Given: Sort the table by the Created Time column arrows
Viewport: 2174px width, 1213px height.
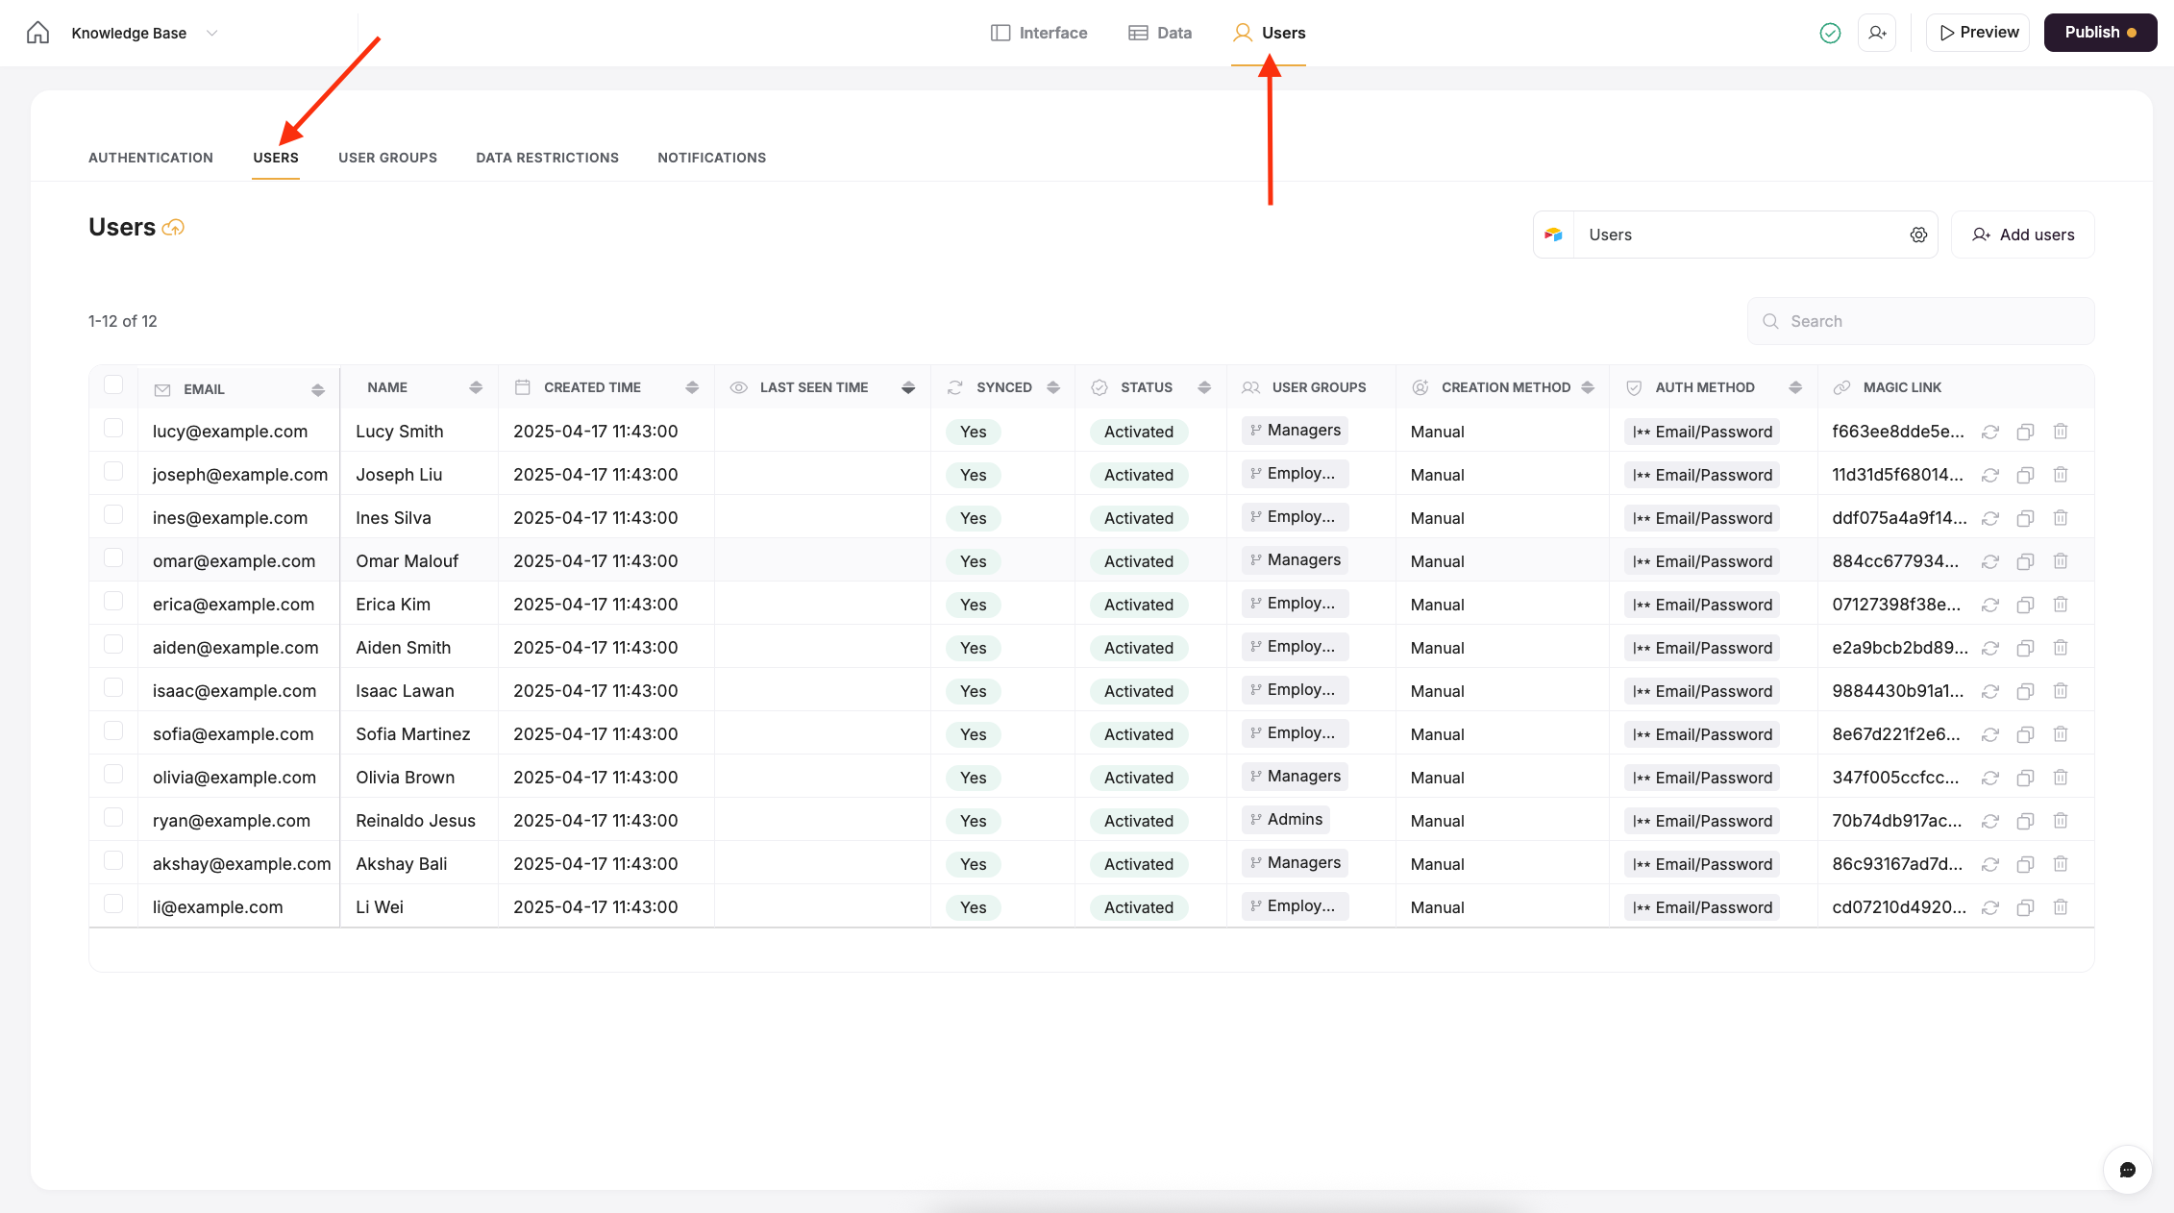Looking at the screenshot, I should tap(692, 387).
